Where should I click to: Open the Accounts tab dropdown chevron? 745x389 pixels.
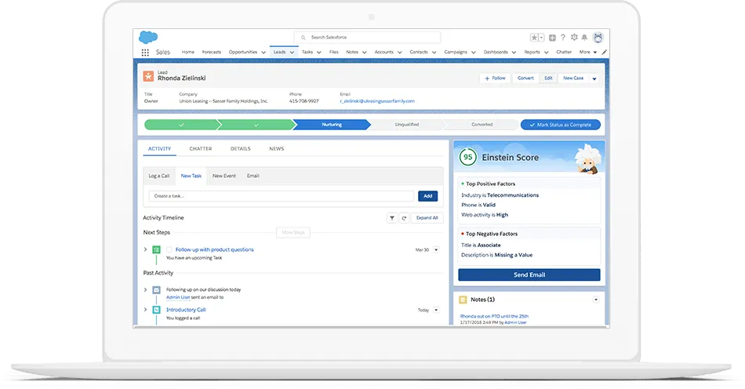coord(400,53)
